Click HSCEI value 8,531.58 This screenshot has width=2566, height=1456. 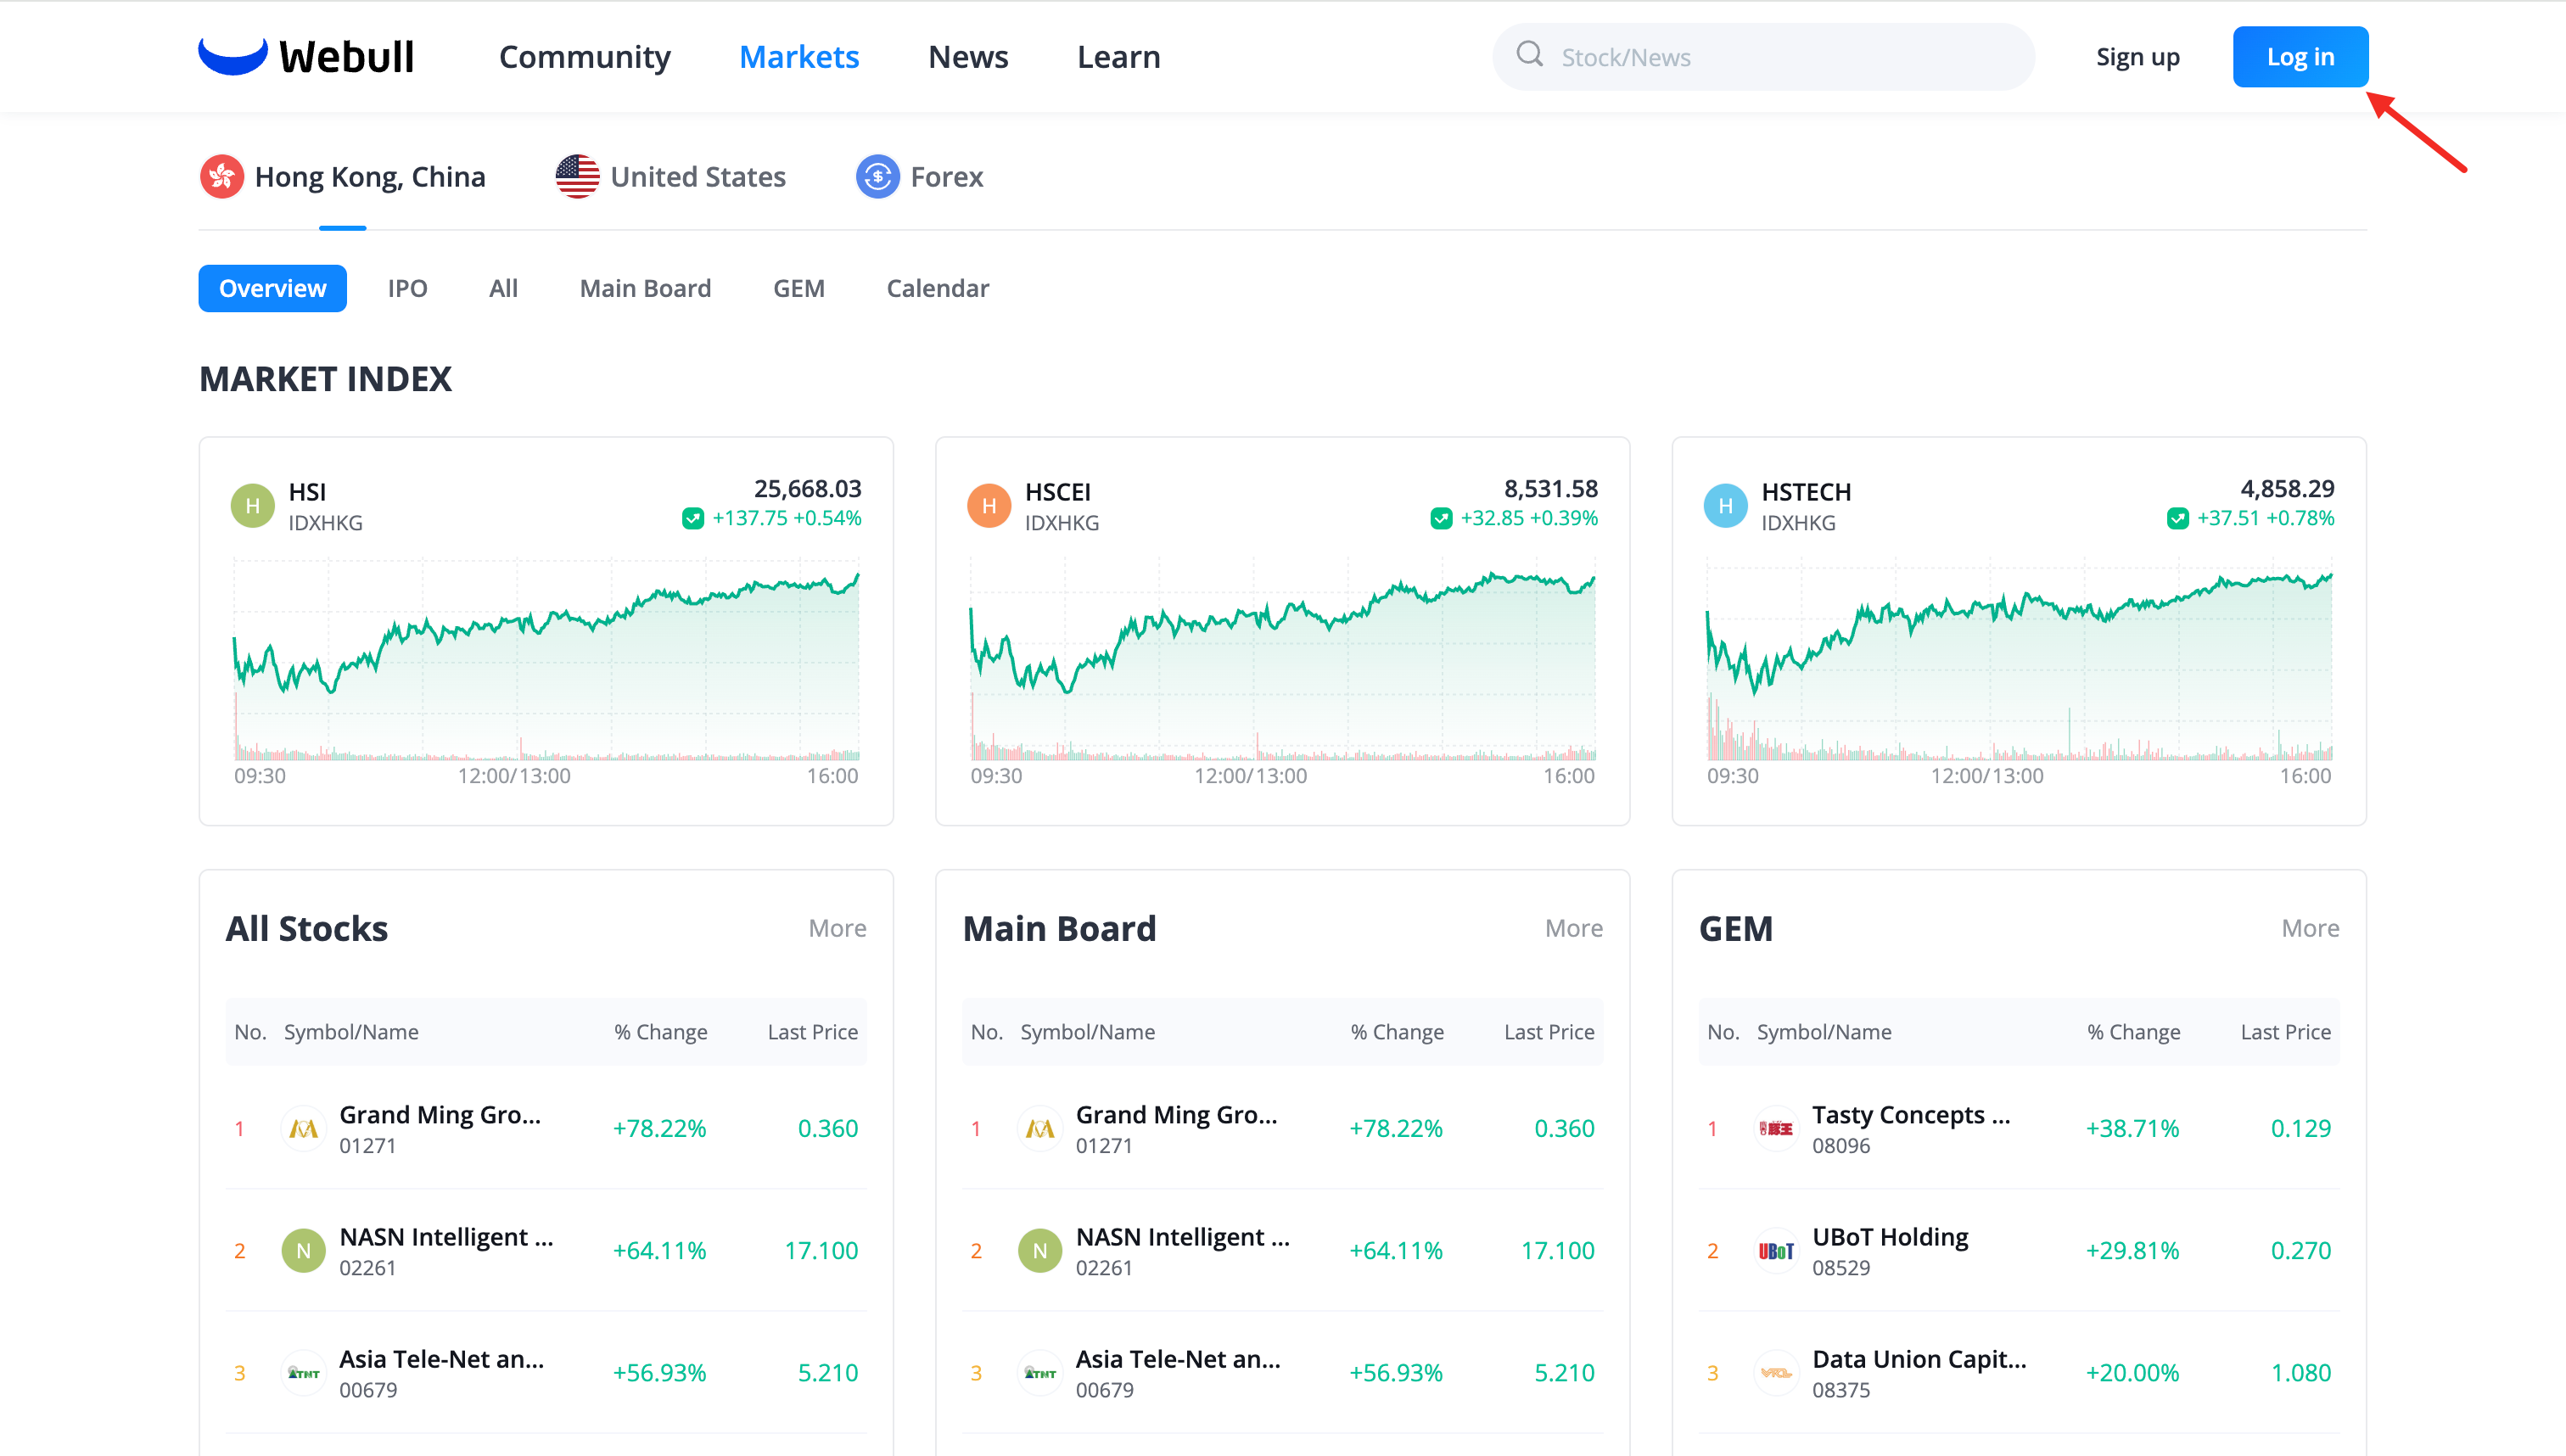1550,488
